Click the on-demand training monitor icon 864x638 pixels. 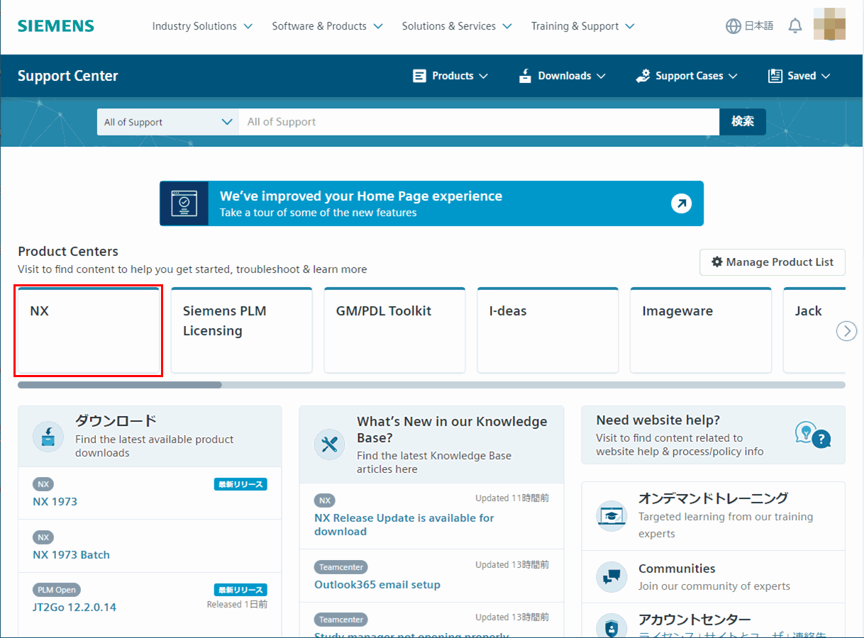tap(611, 515)
